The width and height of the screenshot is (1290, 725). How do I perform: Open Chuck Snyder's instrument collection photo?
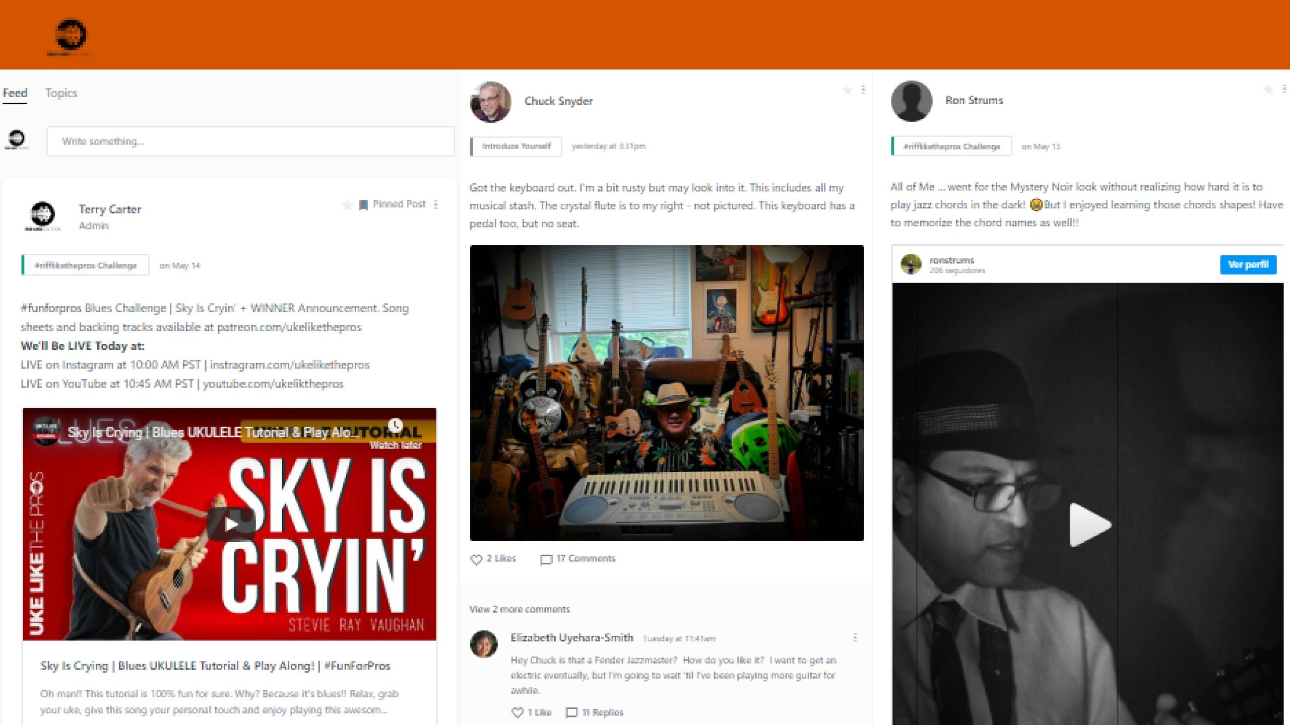pos(667,393)
